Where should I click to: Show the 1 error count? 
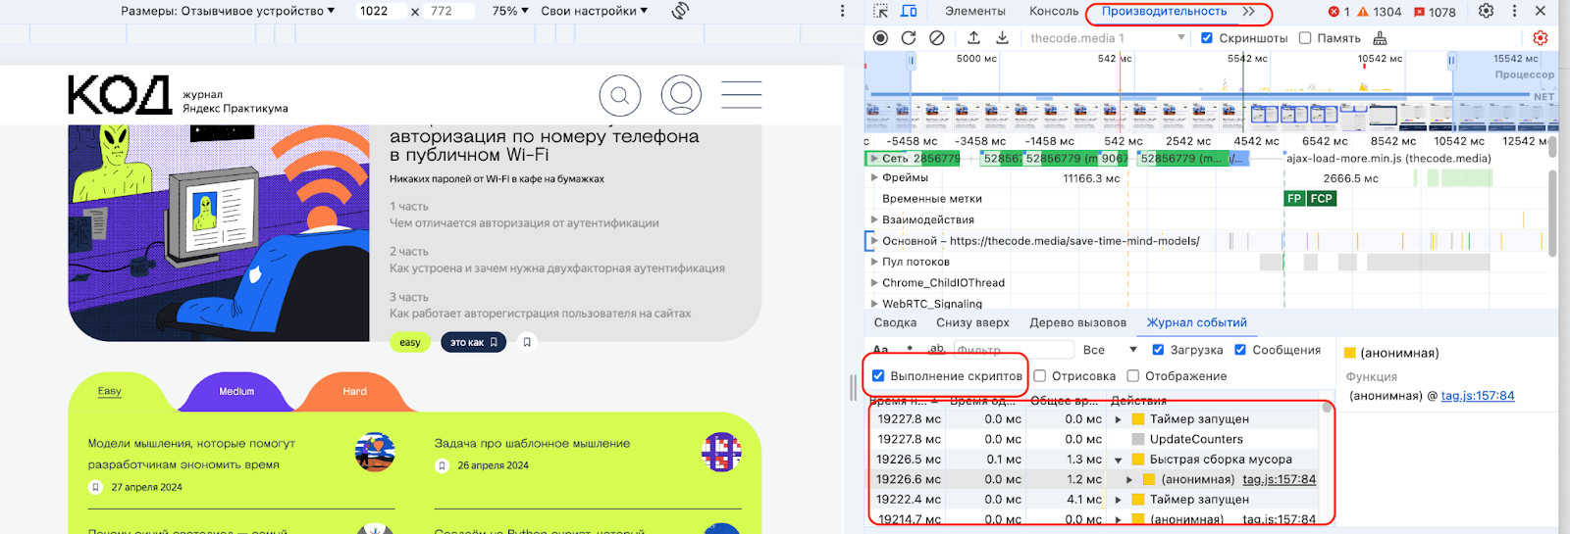coord(1339,12)
